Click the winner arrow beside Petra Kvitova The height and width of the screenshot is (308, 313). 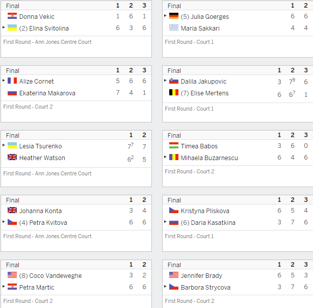4,221
